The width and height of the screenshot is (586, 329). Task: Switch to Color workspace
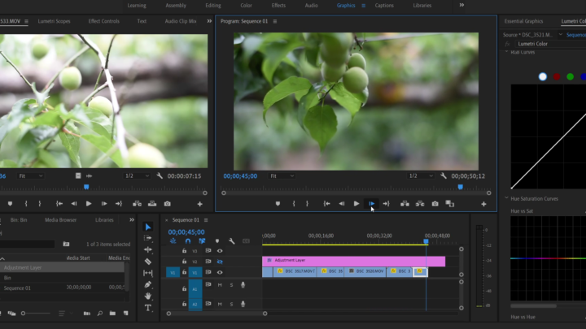tap(246, 6)
